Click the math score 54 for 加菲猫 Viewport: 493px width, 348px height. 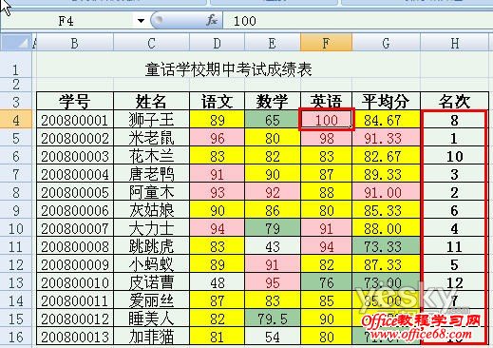tap(273, 336)
